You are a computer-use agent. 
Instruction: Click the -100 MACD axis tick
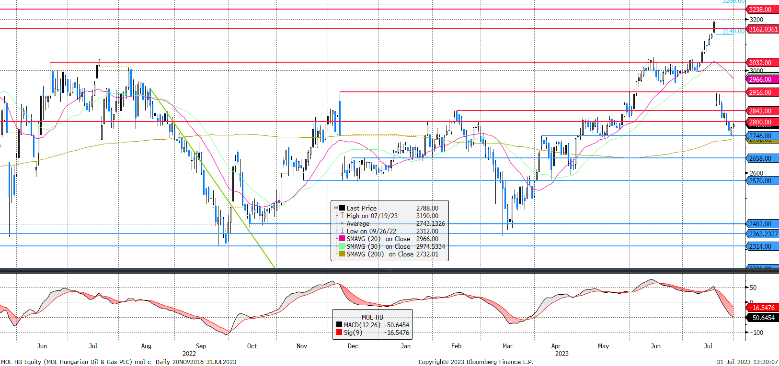[x=756, y=333]
